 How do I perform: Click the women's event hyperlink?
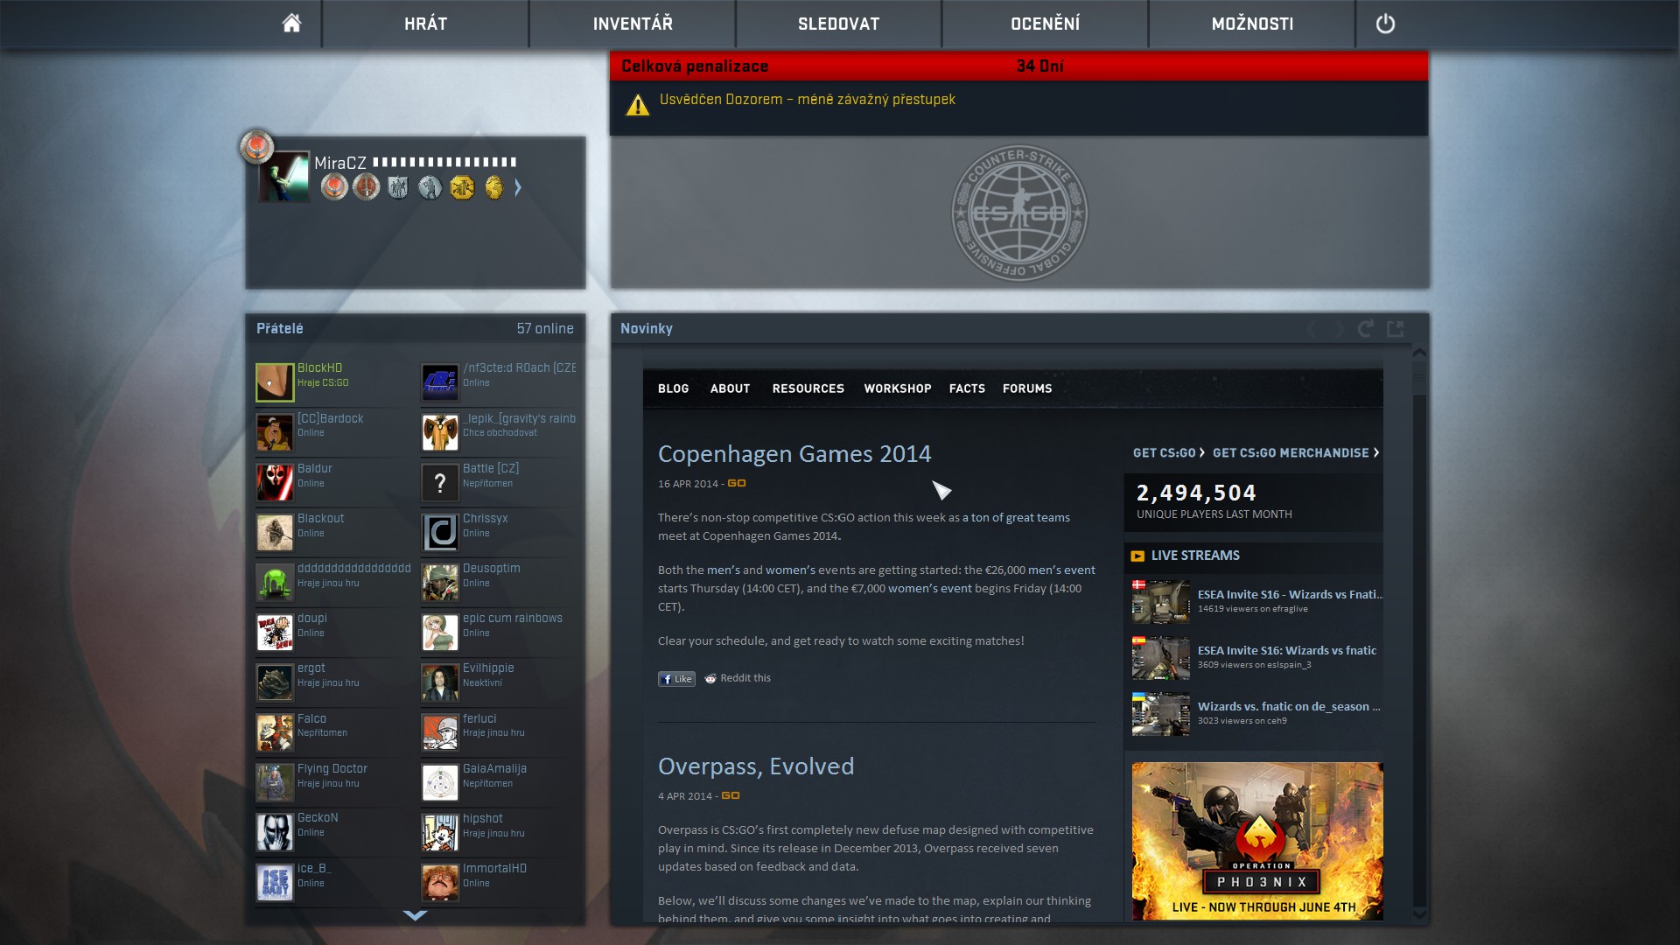(x=929, y=589)
